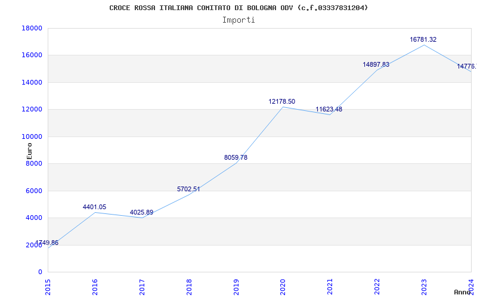Click the x-axis year 2019
The width and height of the screenshot is (477, 298).
coord(236,287)
